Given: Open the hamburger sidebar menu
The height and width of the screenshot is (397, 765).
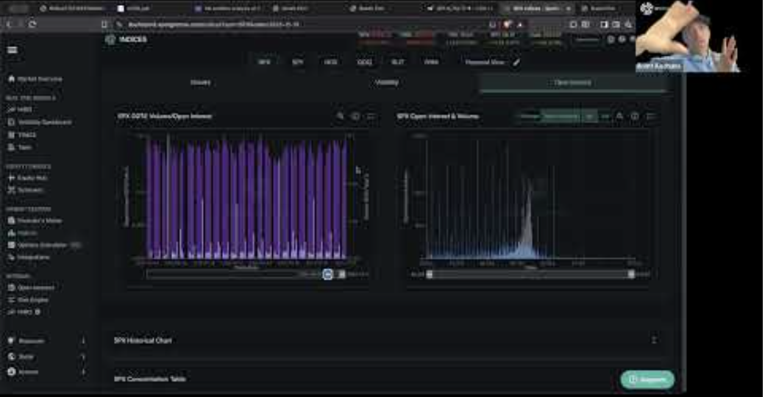Looking at the screenshot, I should (x=13, y=50).
